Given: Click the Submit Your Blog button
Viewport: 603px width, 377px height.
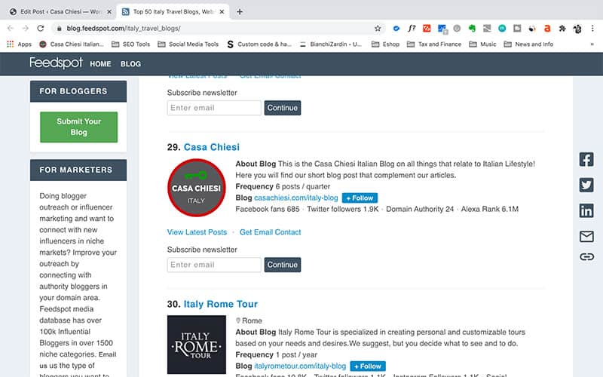Looking at the screenshot, I should coord(79,127).
